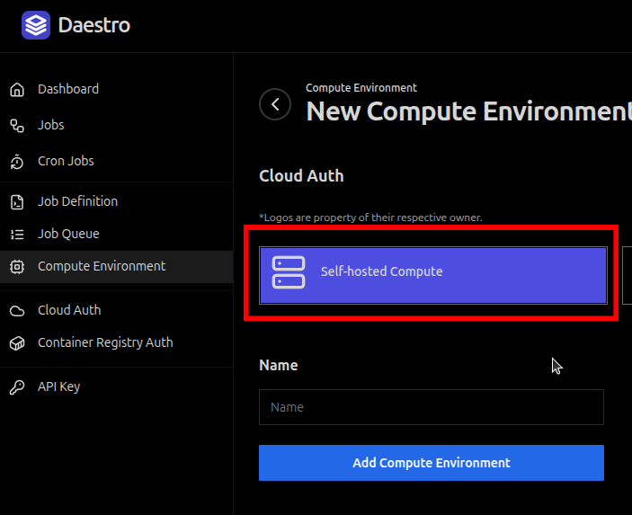Select the partially visible option beside Self-hosted Compute

tap(627, 275)
